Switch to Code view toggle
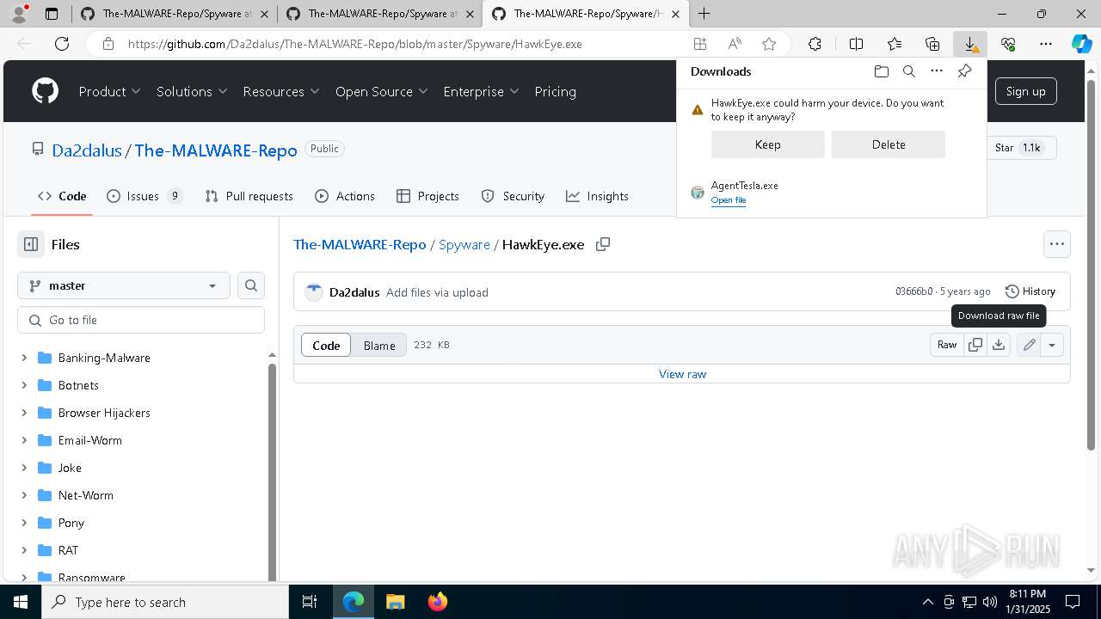Image resolution: width=1101 pixels, height=619 pixels. (x=326, y=345)
